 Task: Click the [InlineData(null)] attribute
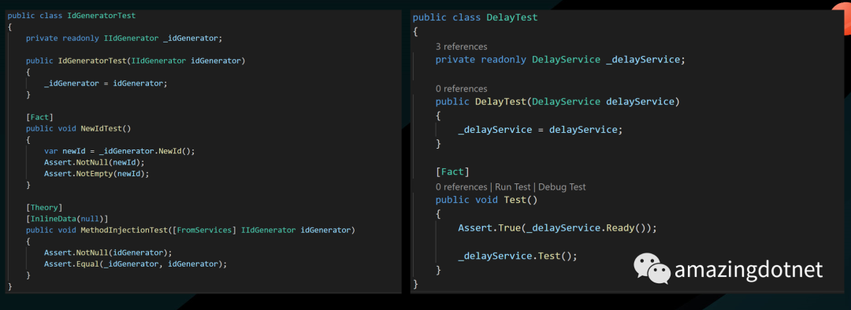point(67,219)
